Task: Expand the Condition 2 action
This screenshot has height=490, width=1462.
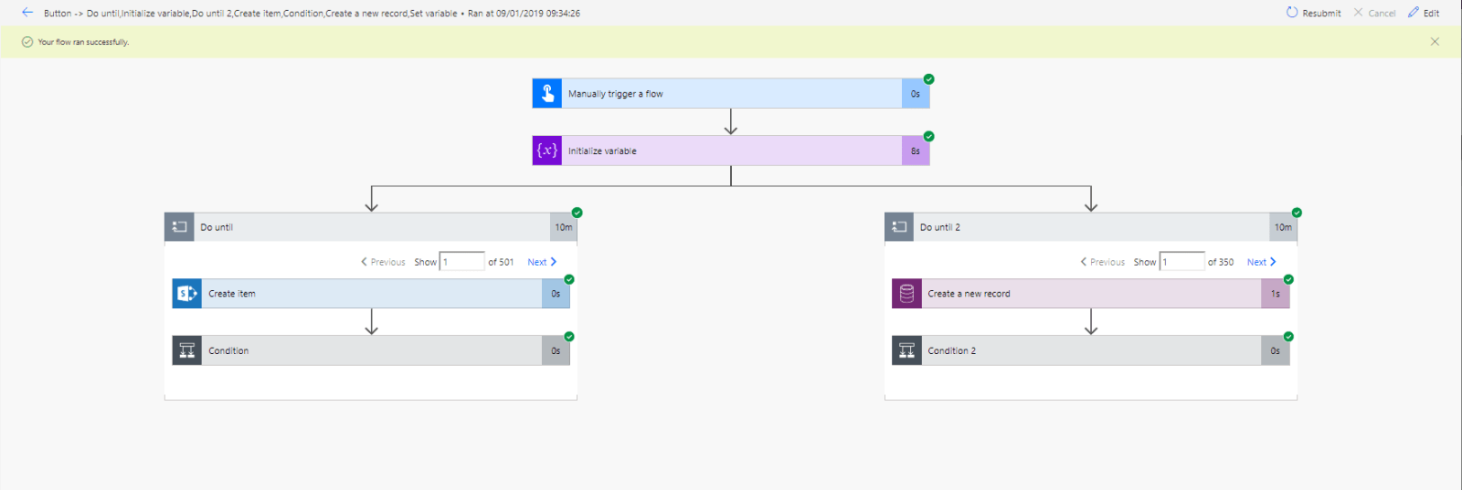Action: [x=1091, y=350]
